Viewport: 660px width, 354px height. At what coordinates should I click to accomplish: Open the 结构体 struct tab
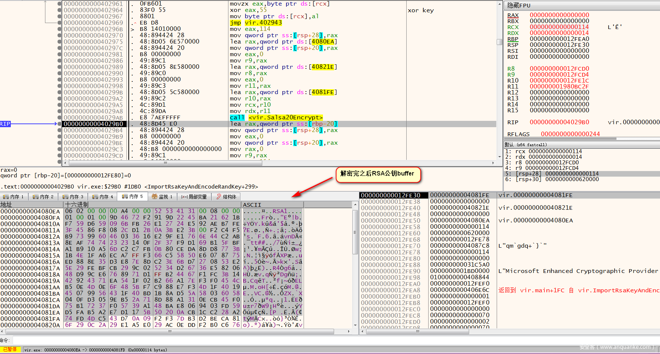pyautogui.click(x=226, y=197)
